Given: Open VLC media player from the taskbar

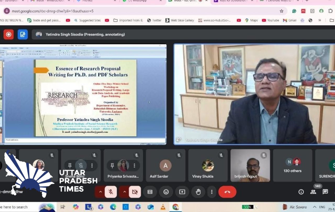Looking at the screenshot, I should (163, 207).
